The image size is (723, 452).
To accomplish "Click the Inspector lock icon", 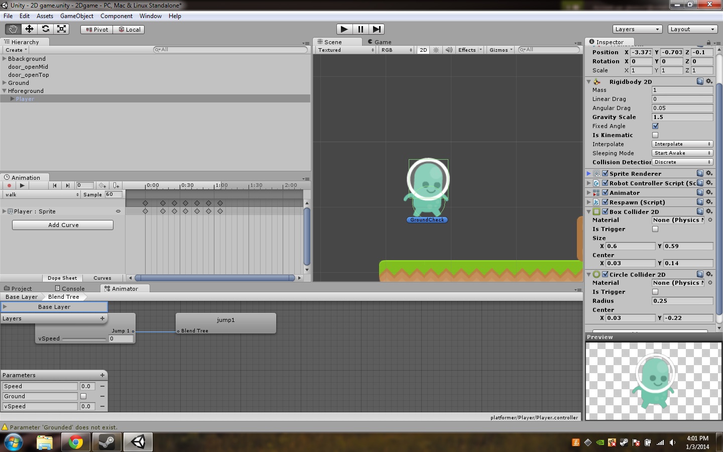I will pyautogui.click(x=708, y=42).
